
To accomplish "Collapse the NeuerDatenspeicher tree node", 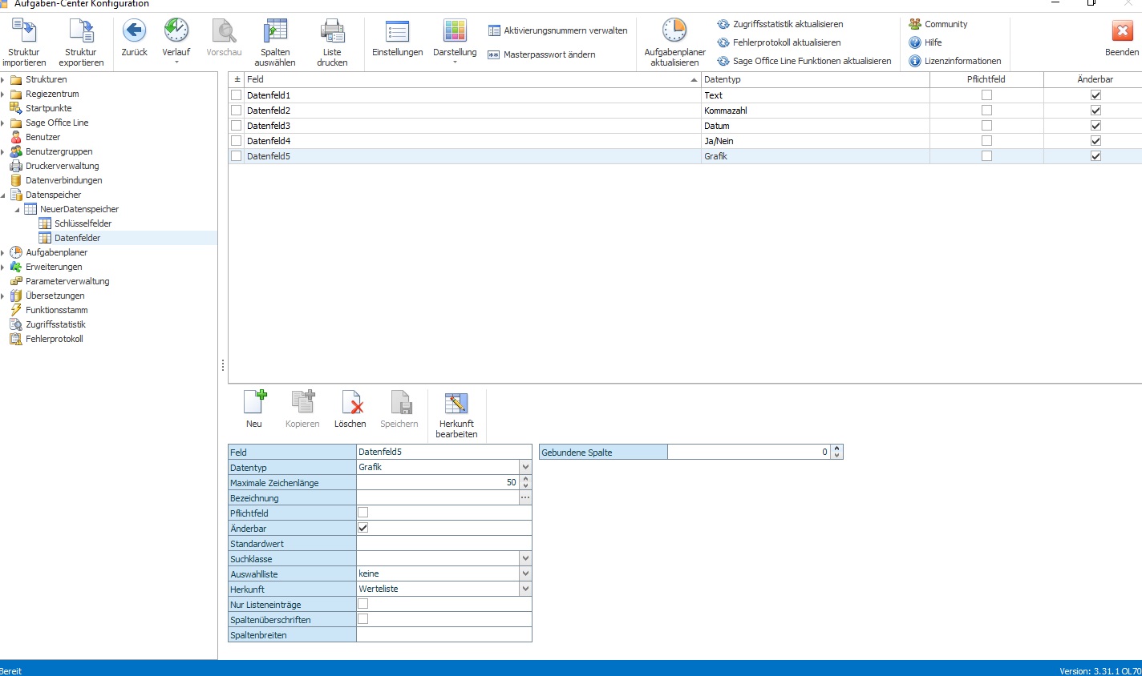I will [17, 209].
